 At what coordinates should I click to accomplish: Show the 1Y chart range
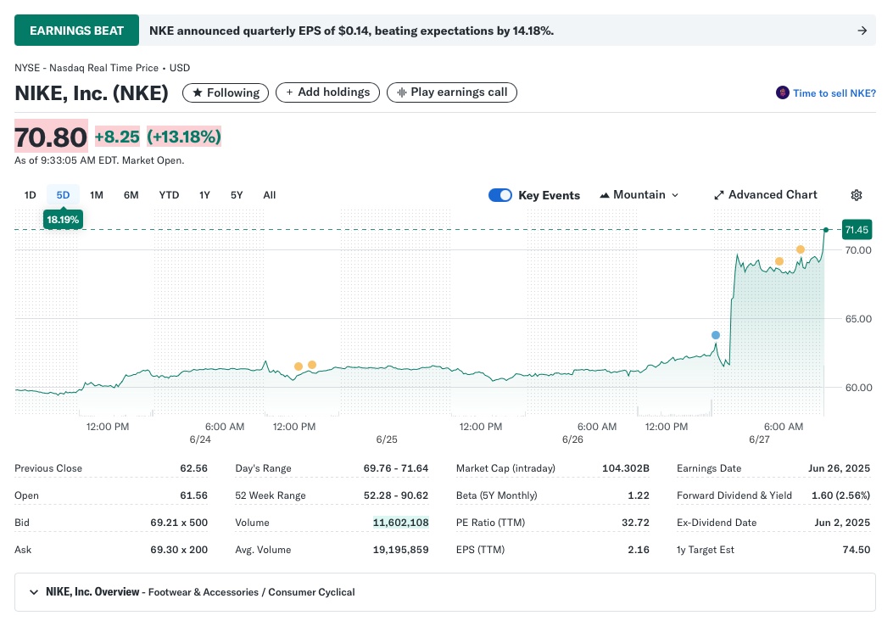(x=205, y=195)
